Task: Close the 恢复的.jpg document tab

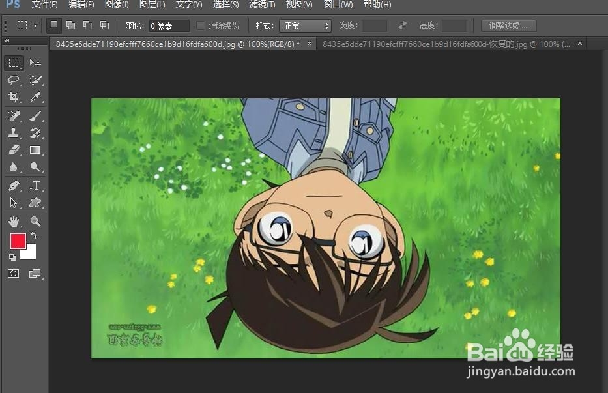Action: click(x=580, y=44)
